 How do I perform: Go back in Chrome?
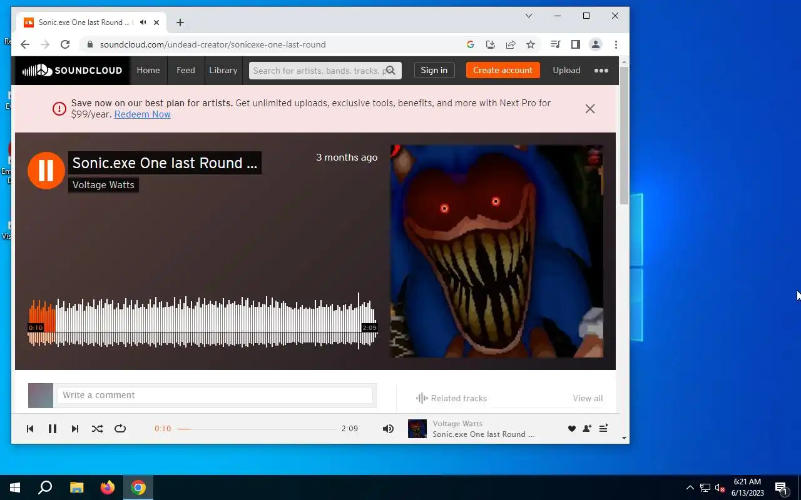(x=25, y=44)
